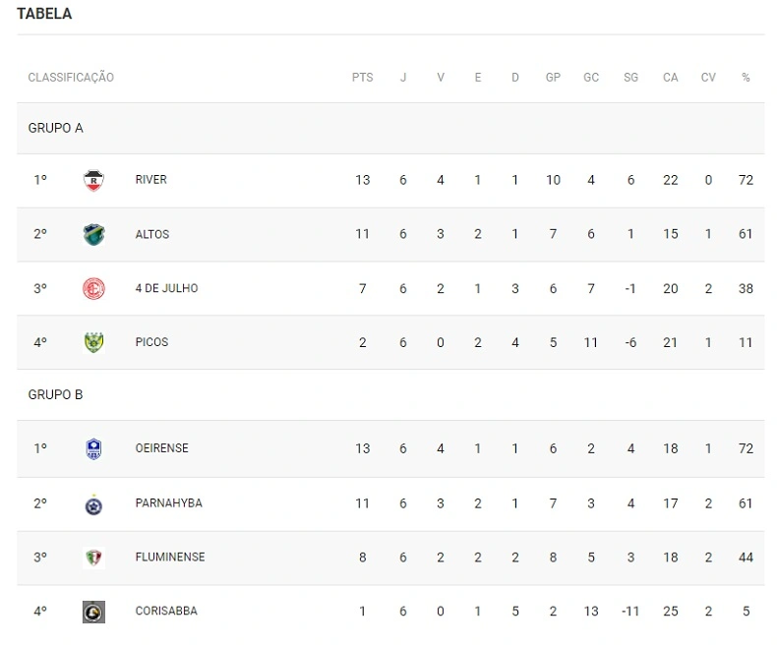Click the Fluminense team crest icon
Viewport: 777px width, 647px height.
(x=93, y=558)
